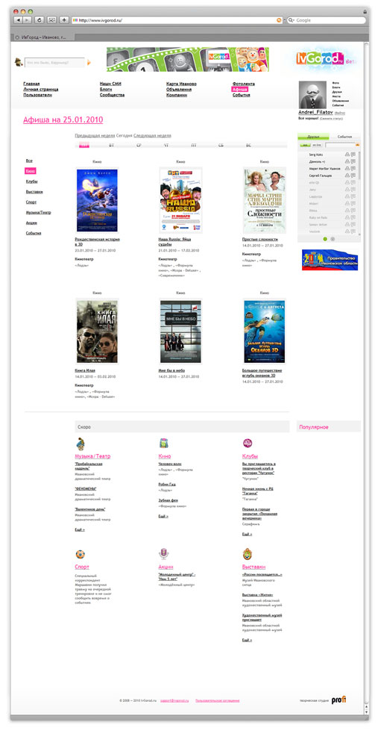The height and width of the screenshot is (731, 378).
Task: Select the Музыка/Театр category filter
Action: (38, 213)
